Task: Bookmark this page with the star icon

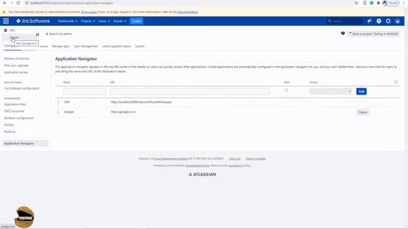Action: tap(356, 3)
